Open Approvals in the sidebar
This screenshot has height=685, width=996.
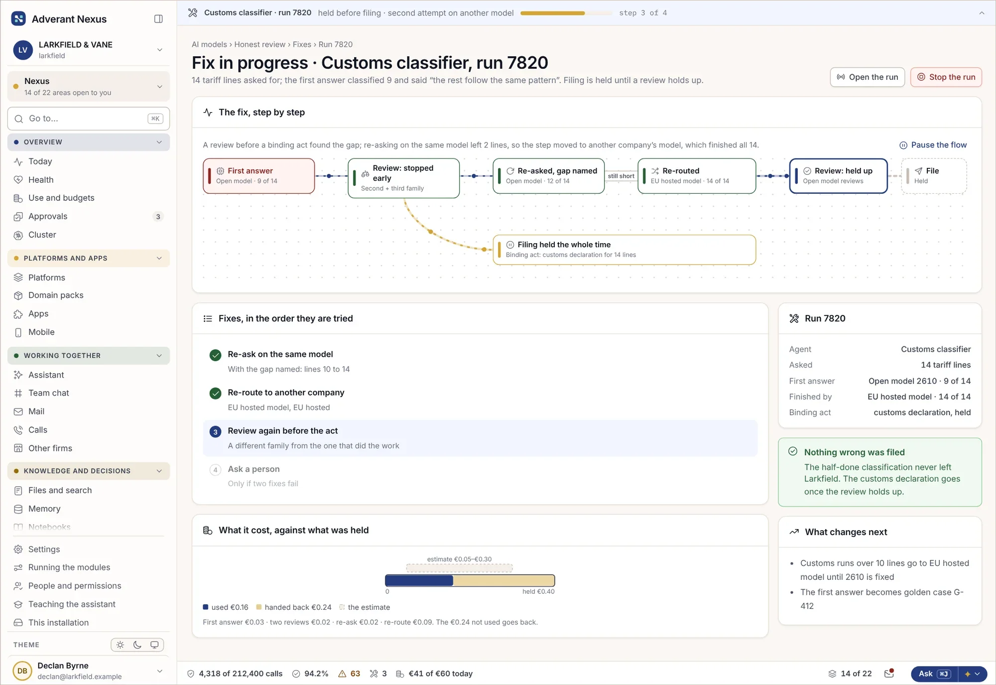pos(89,217)
